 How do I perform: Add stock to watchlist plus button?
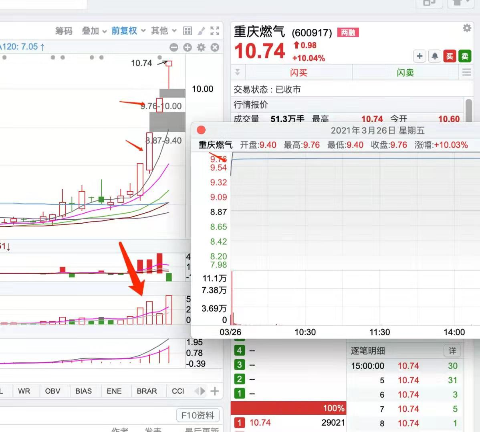(419, 56)
